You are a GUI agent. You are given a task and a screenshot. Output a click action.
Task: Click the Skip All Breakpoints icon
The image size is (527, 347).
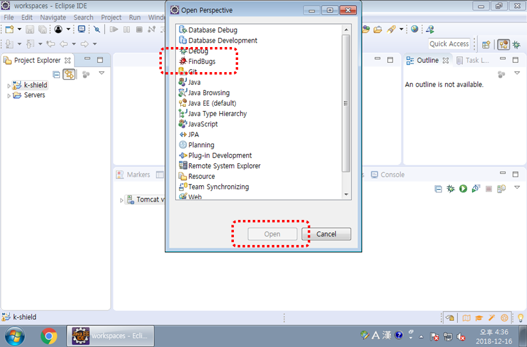pyautogui.click(x=97, y=29)
